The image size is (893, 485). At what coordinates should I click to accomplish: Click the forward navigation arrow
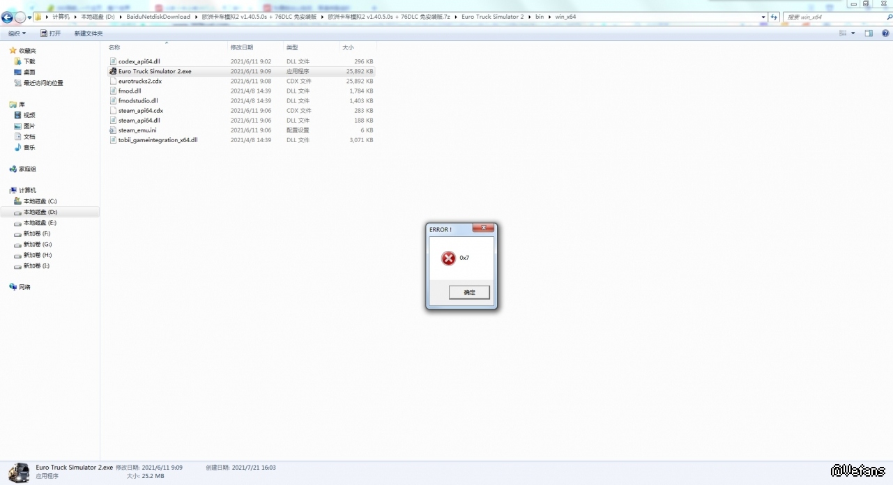20,17
